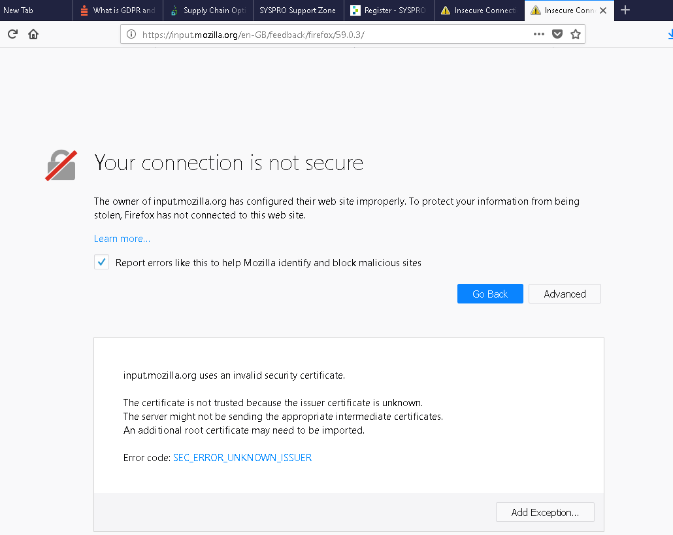Click the Reload page icon

(12, 34)
